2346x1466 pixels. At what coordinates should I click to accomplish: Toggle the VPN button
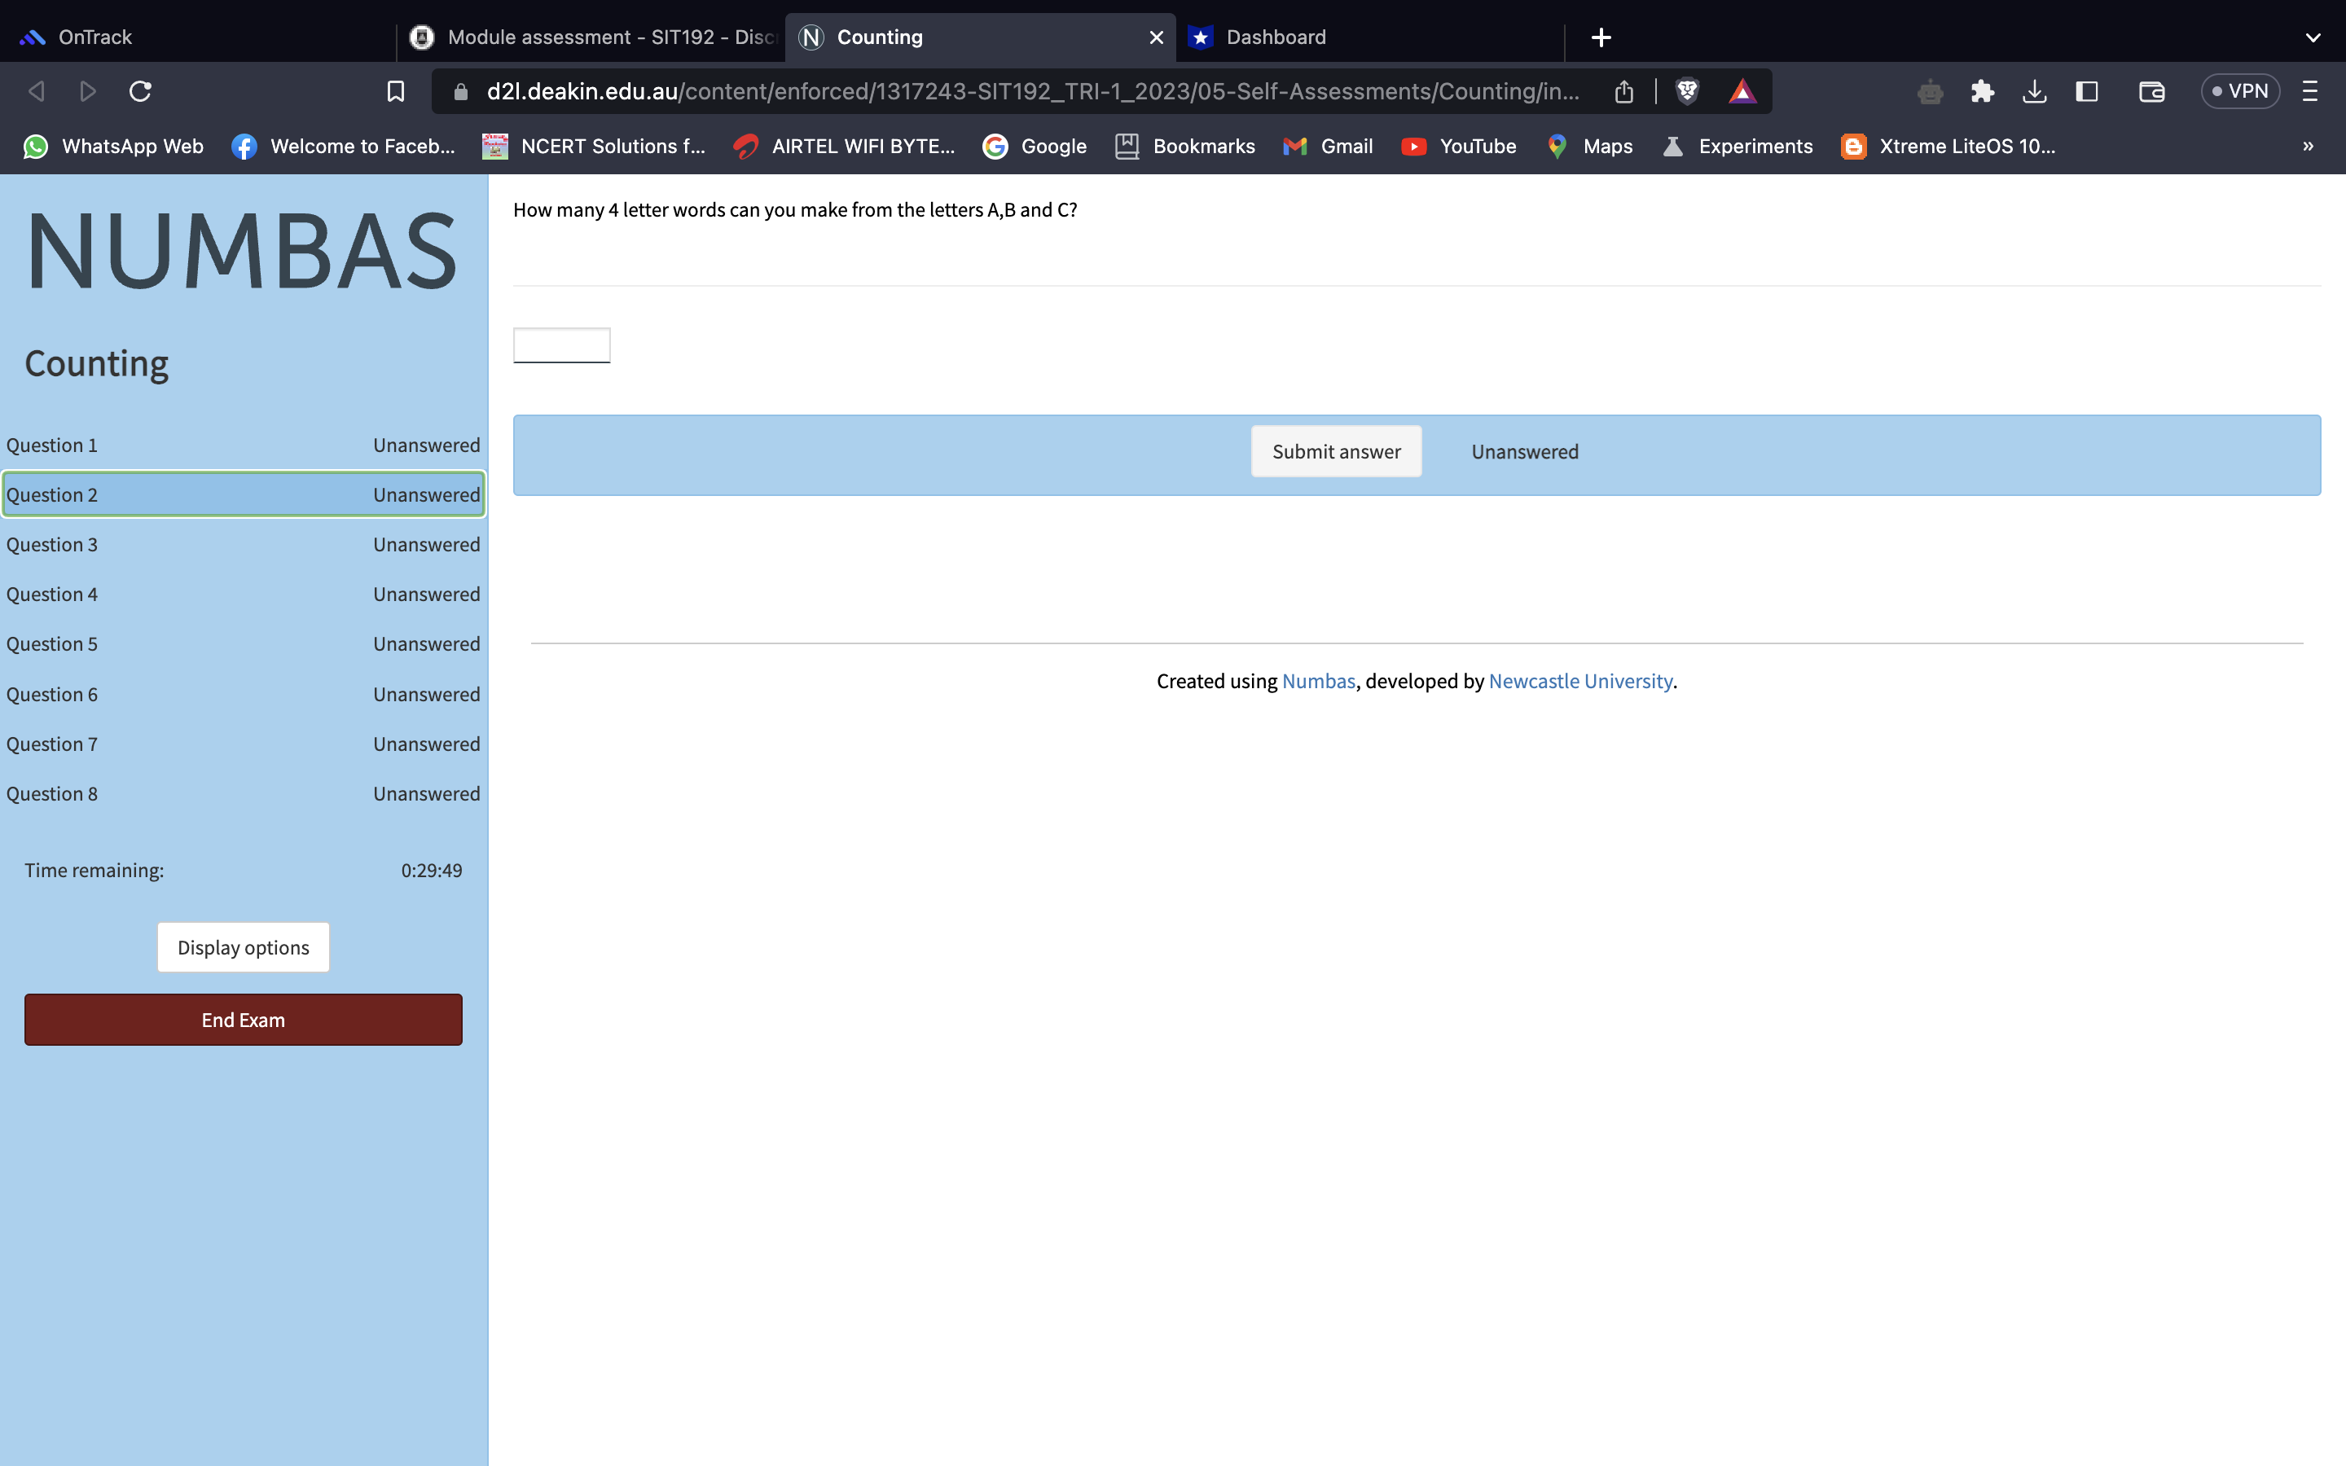(x=2239, y=91)
